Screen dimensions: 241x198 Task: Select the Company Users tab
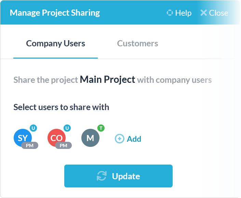[55, 44]
